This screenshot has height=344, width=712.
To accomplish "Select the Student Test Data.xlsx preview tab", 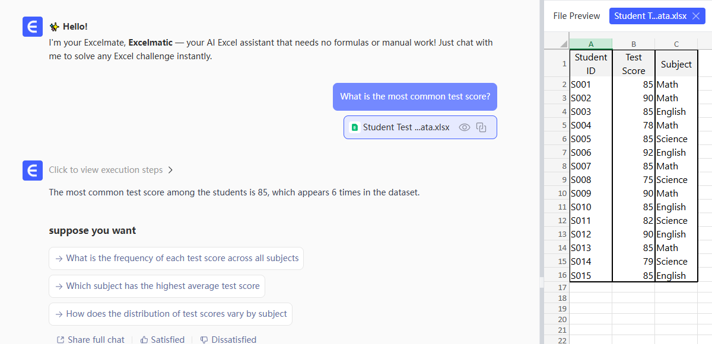I will (x=650, y=16).
